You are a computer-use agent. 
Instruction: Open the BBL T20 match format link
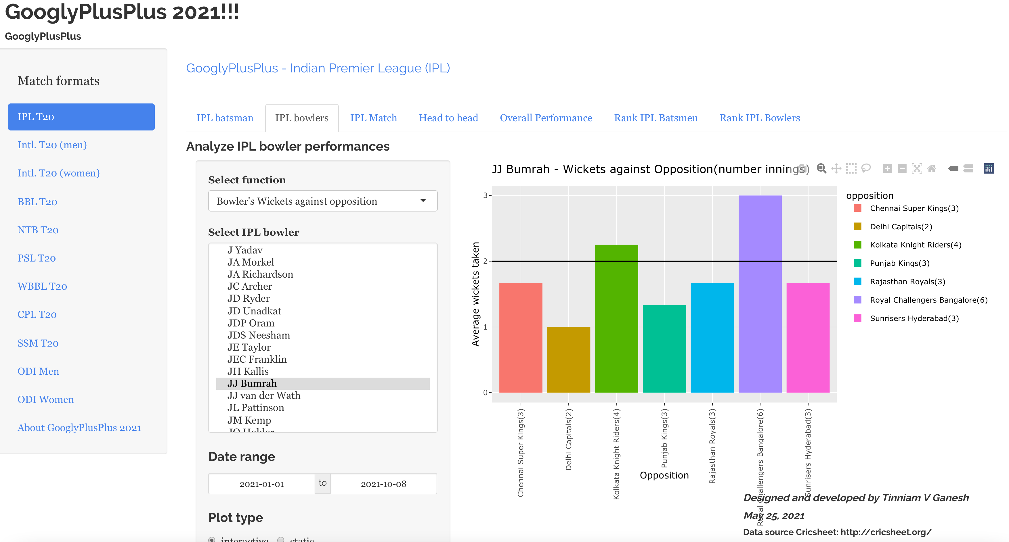[x=37, y=202]
